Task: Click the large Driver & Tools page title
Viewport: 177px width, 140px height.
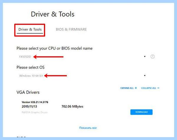Action: tap(53, 14)
